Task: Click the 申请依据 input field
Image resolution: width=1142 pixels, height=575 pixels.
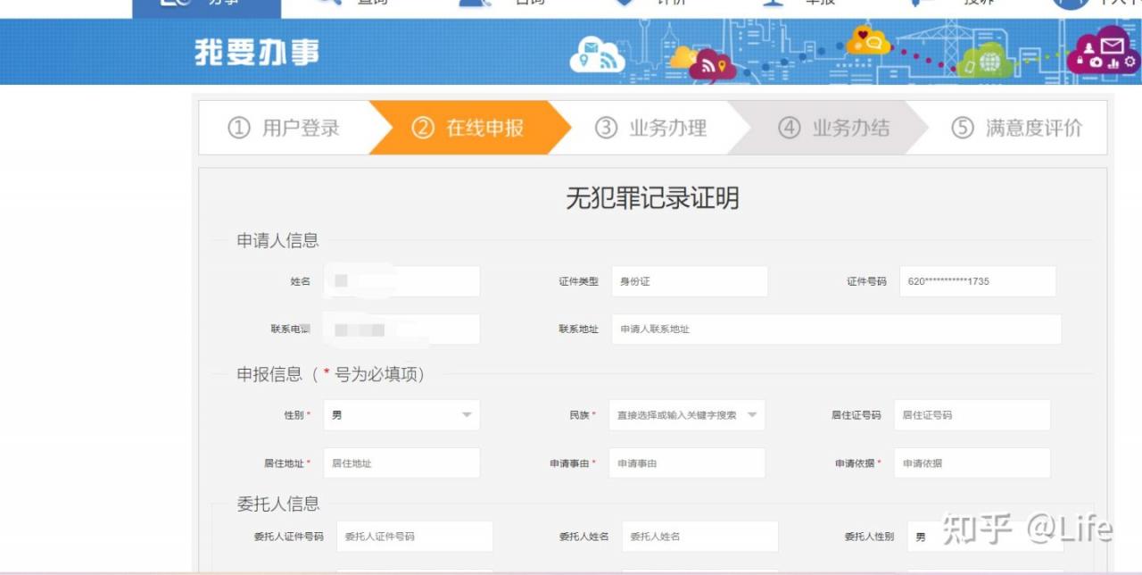Action: point(972,462)
